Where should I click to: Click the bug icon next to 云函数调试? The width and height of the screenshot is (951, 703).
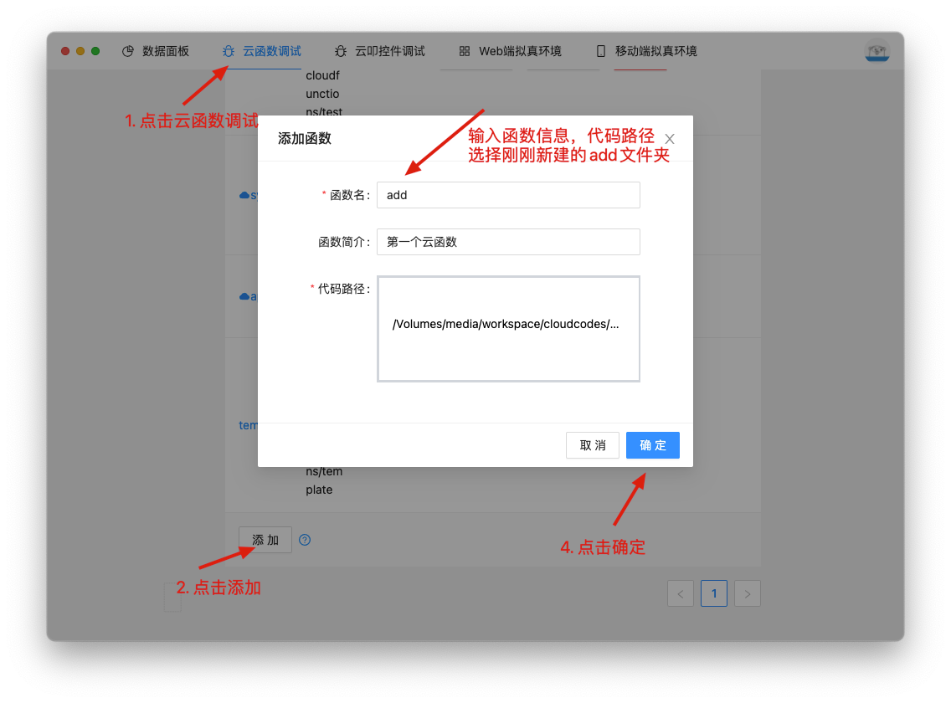click(229, 51)
